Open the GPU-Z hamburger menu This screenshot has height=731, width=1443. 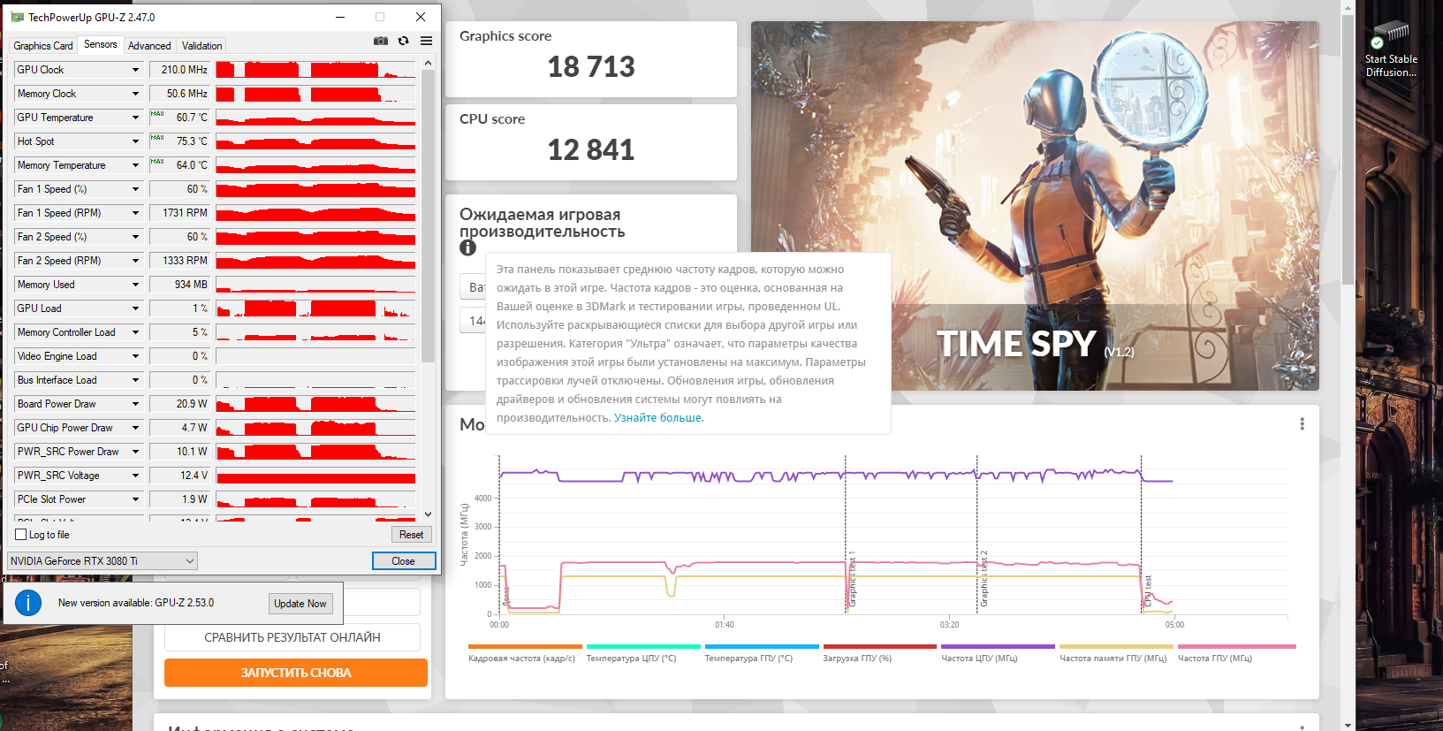click(x=426, y=41)
